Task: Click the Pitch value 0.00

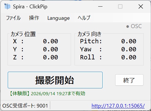Action: (x=129, y=41)
